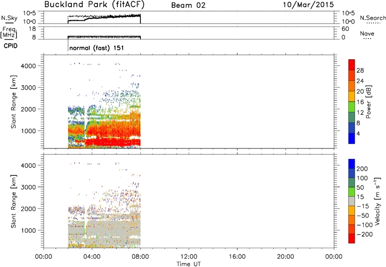This screenshot has height=267, width=386.
Task: Click 'Slant Range [km]' label of power panel
Action: point(14,102)
